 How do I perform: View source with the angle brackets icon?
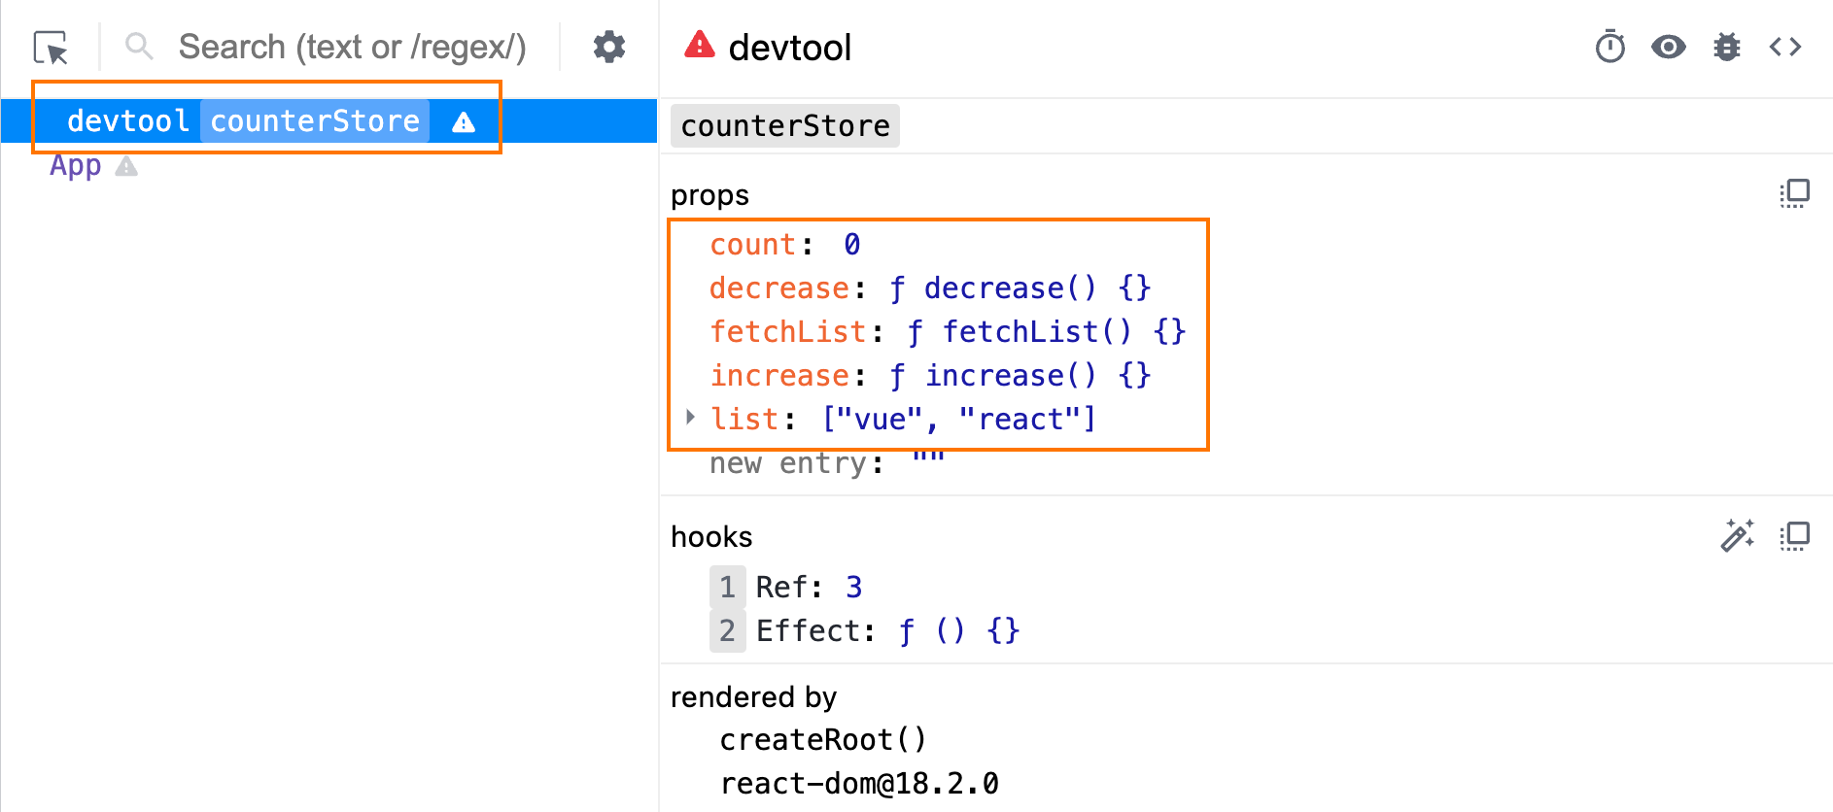[1784, 47]
